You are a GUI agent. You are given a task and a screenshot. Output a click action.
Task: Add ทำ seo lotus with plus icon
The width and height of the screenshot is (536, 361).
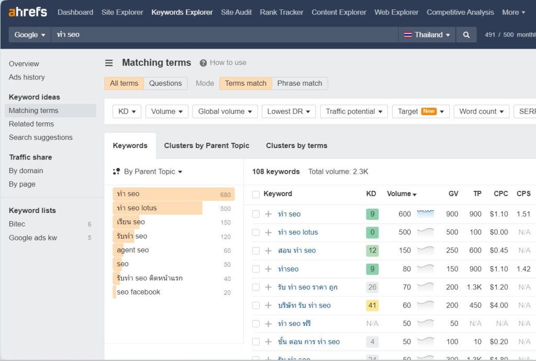[x=269, y=232]
